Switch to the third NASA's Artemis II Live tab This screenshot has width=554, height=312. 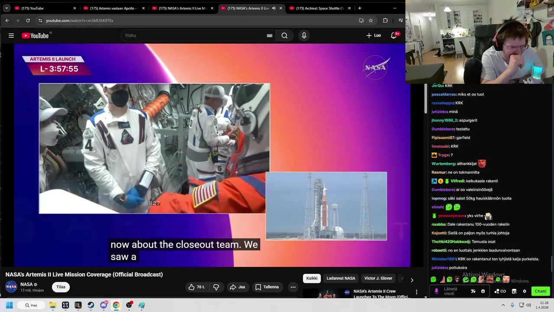click(x=183, y=8)
